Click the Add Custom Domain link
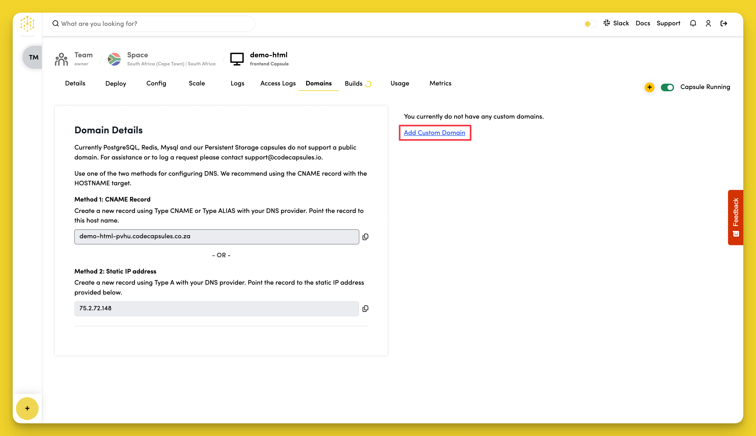Viewport: 756px width, 436px height. [435, 133]
